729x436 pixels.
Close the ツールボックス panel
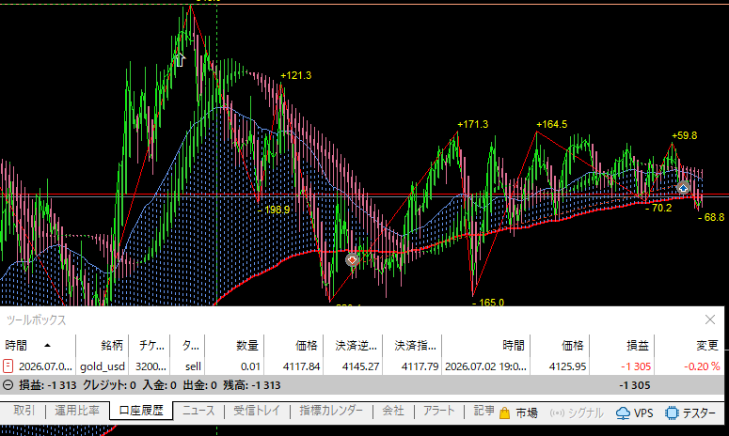(710, 319)
